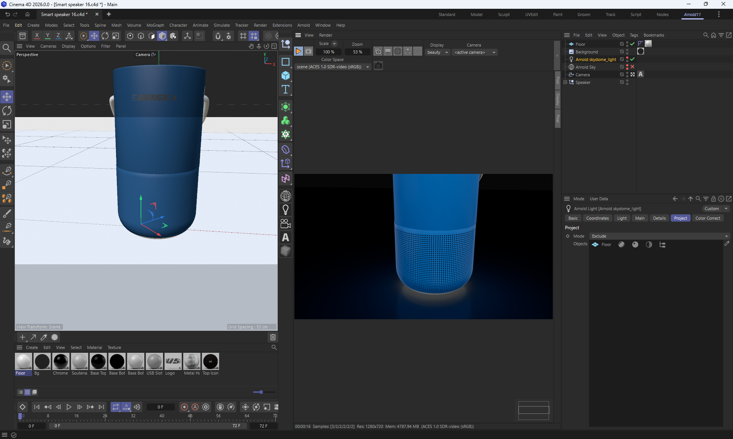Expand the Speaker object hierarchy

click(565, 82)
